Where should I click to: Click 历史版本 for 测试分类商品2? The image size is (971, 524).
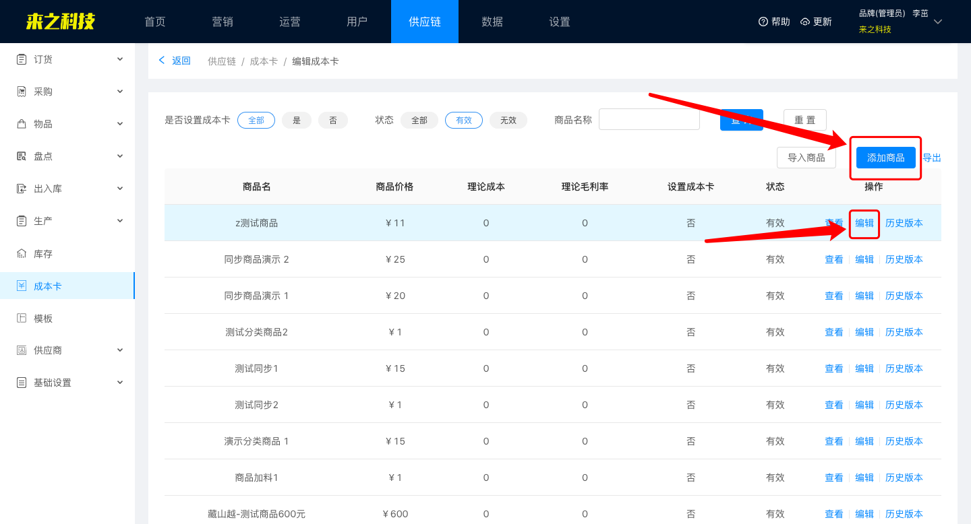904,332
